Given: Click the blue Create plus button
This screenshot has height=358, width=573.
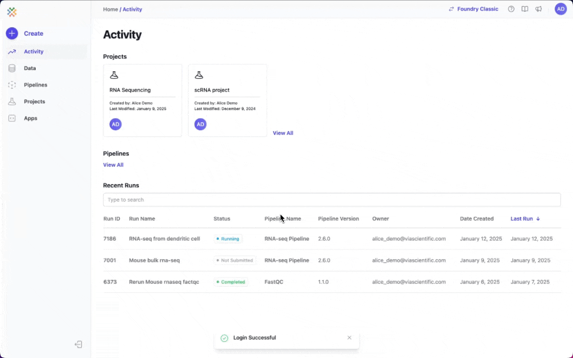Looking at the screenshot, I should [12, 33].
